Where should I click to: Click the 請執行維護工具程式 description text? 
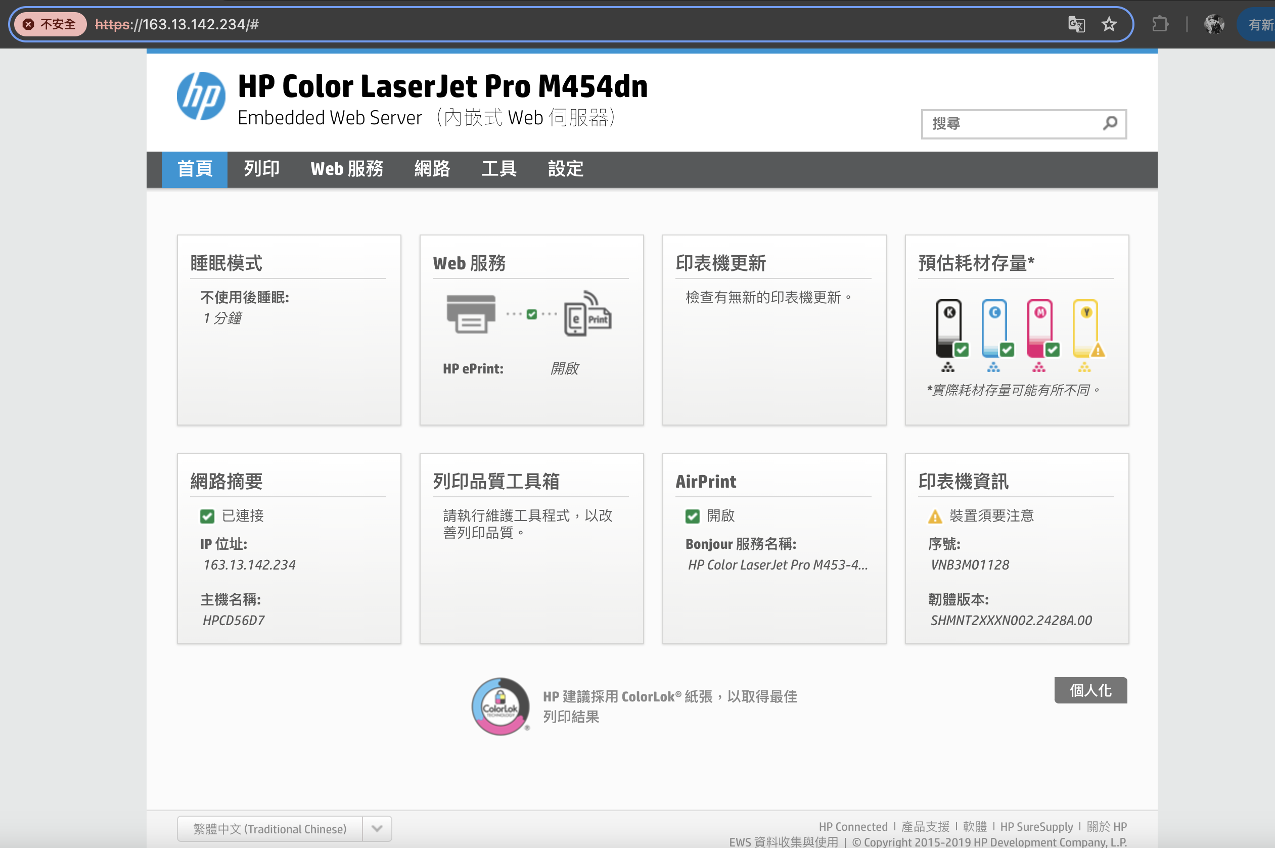click(527, 524)
